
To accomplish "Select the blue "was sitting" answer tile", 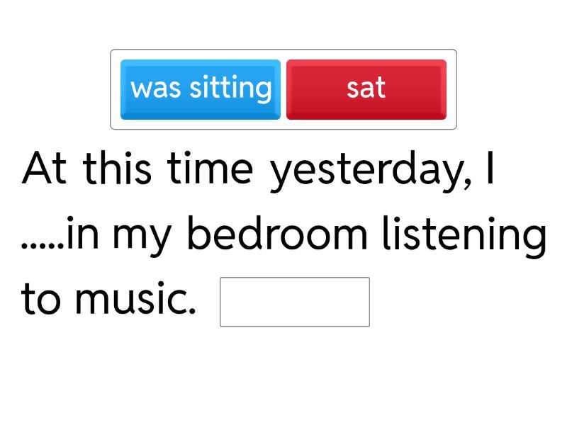I will click(201, 89).
